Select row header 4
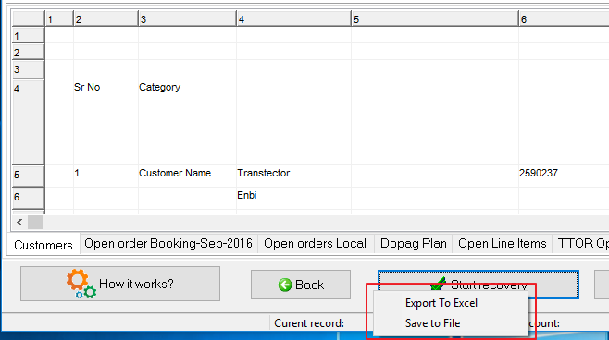 (29, 122)
